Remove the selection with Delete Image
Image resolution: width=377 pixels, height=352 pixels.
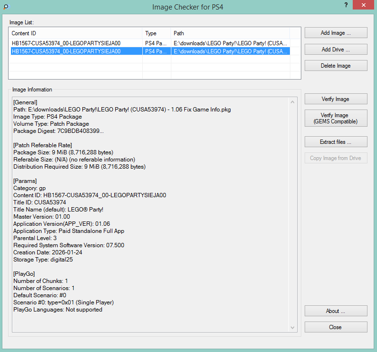(336, 66)
